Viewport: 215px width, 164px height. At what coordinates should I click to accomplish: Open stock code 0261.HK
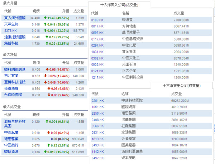pyautogui.click(x=97, y=101)
